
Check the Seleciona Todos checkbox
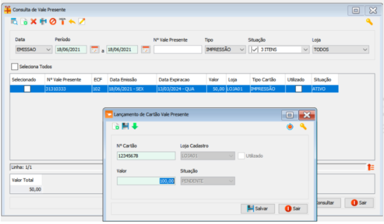(15, 66)
